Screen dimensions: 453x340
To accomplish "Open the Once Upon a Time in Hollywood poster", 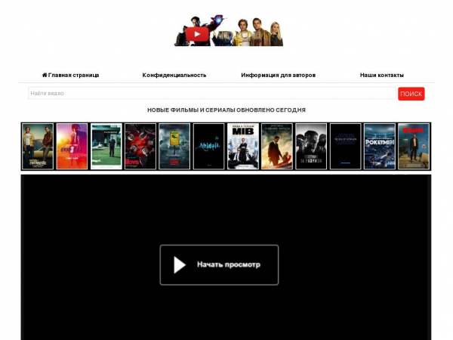I will (38, 147).
